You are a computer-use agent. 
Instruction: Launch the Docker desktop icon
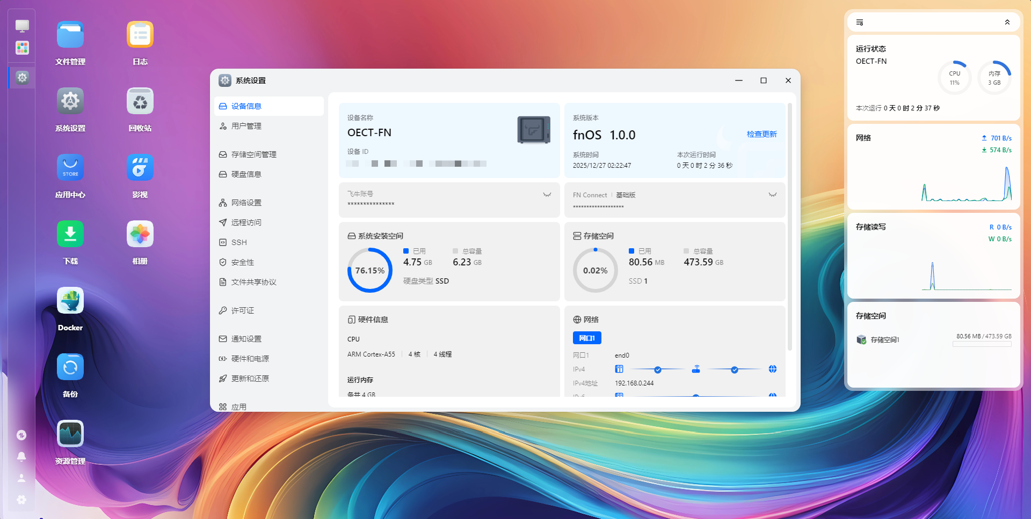[x=70, y=301]
